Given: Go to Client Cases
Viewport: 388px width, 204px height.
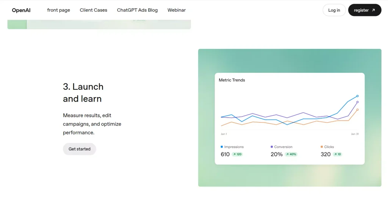Looking at the screenshot, I should tap(93, 10).
